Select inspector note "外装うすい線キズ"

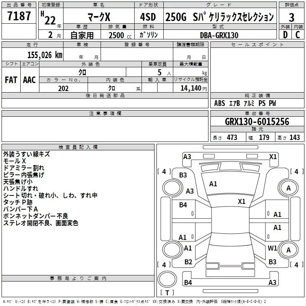26,154
